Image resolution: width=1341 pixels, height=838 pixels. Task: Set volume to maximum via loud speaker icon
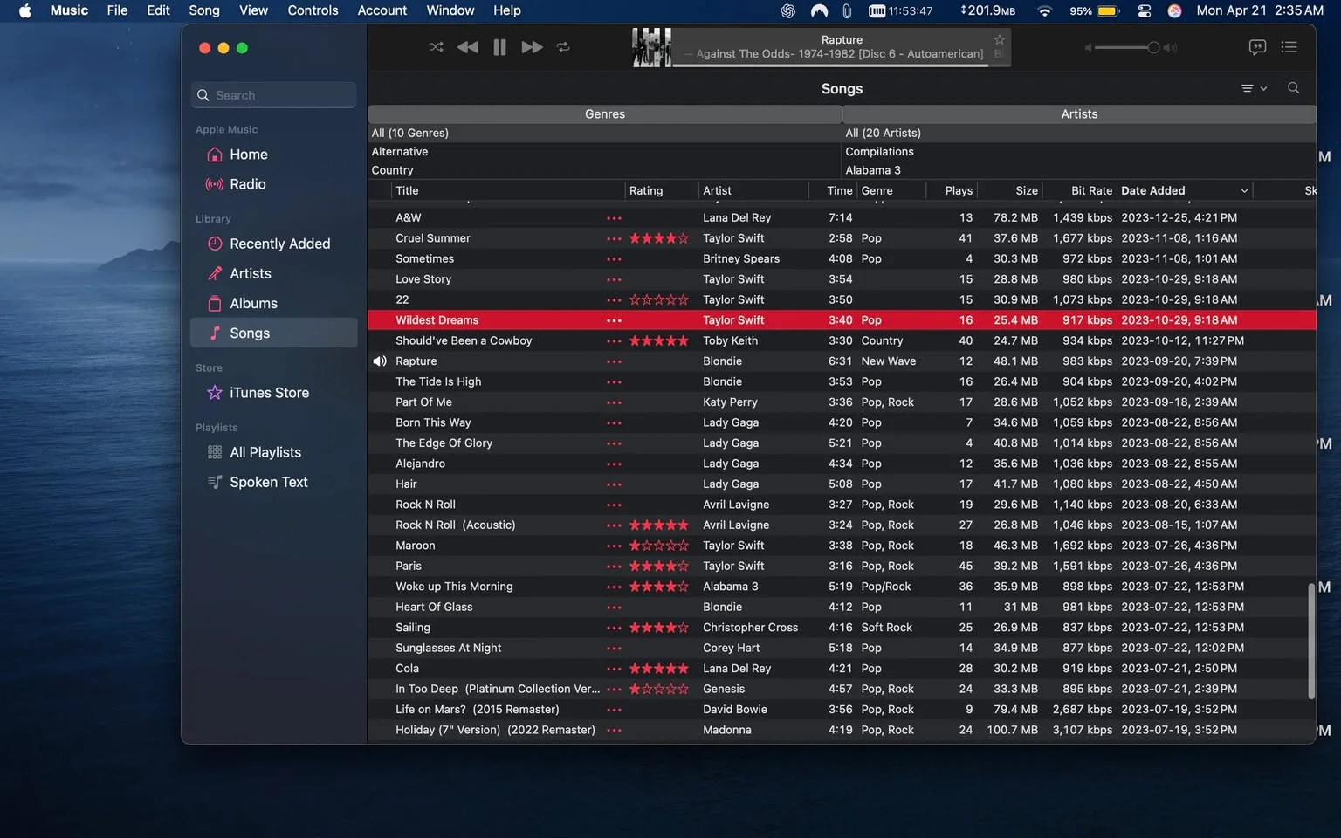(x=1170, y=47)
